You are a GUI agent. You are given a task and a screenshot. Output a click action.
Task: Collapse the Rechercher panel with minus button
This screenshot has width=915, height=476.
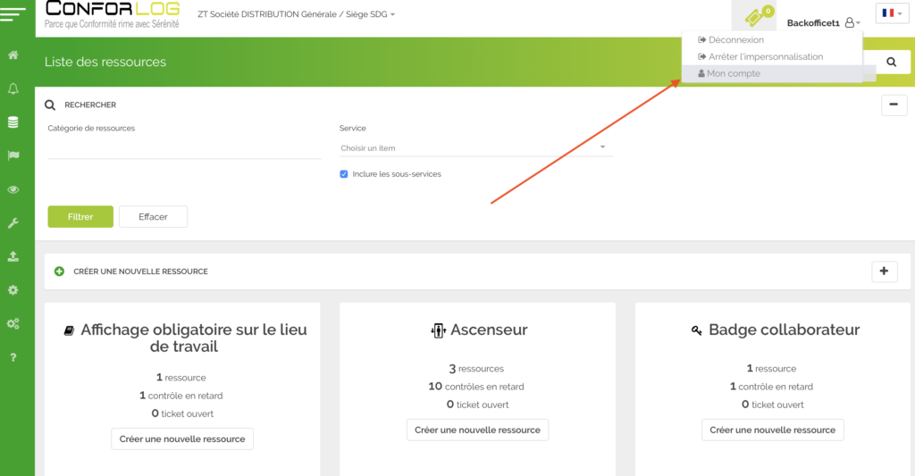pos(894,104)
